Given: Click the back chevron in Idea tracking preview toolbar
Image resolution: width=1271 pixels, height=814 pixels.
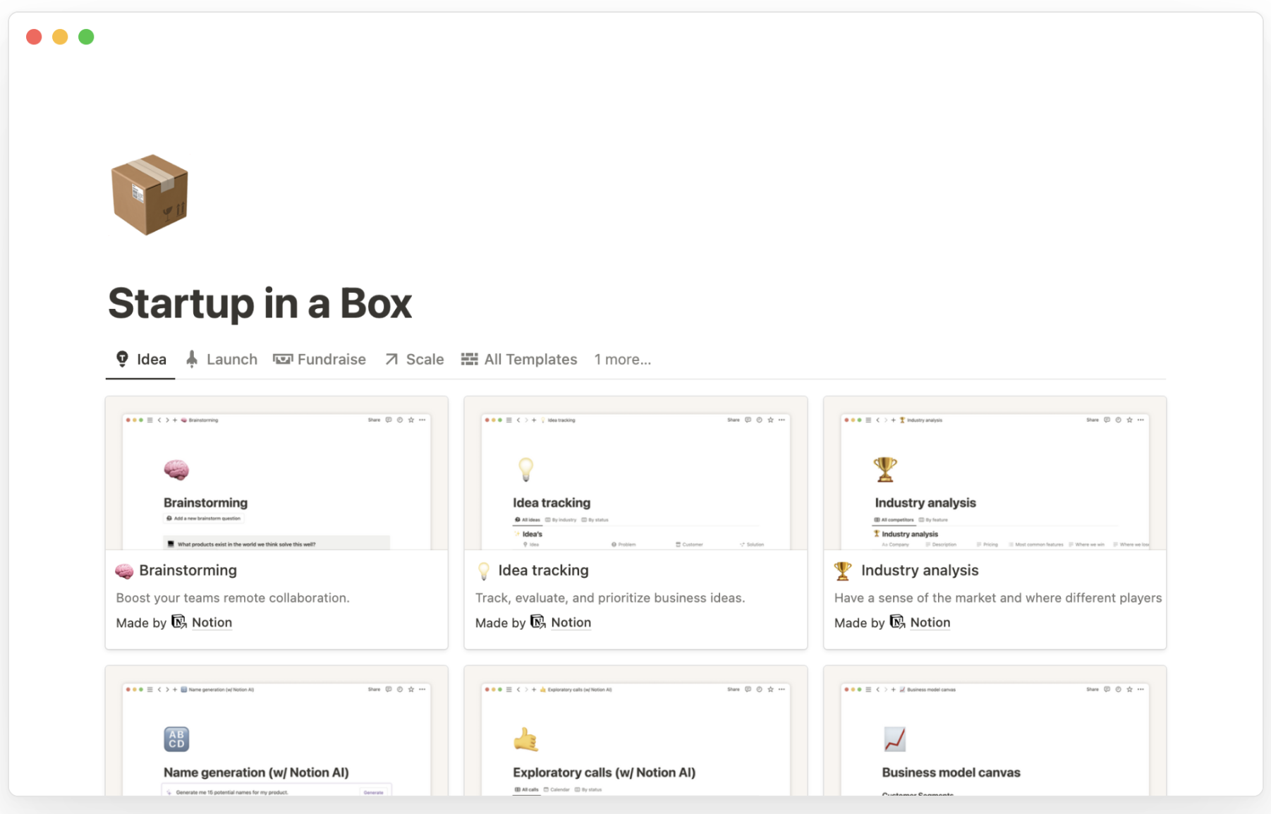Looking at the screenshot, I should (x=518, y=420).
